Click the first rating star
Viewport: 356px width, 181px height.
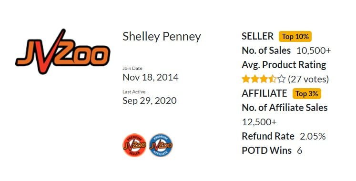246,79
